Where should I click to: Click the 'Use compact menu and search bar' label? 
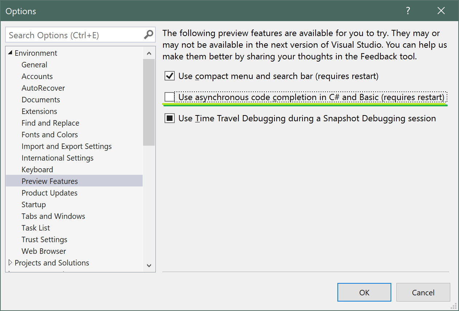[278, 76]
